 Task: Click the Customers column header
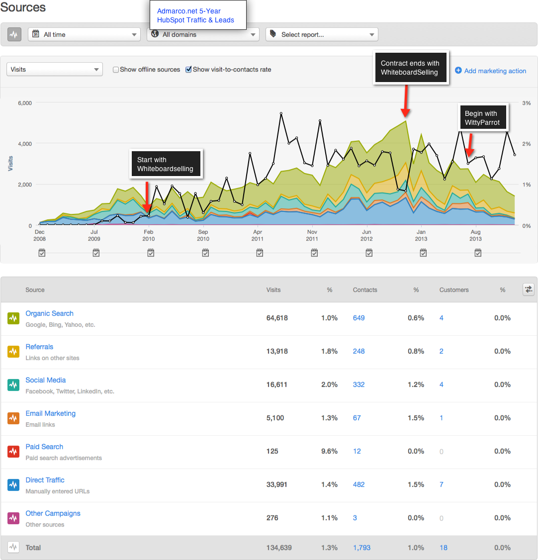click(x=454, y=289)
